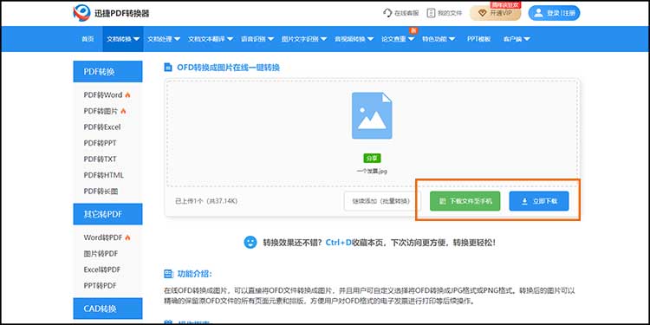This screenshot has height=325, width=650.
Task: Open PDF转TXT in sidebar
Action: [100, 159]
